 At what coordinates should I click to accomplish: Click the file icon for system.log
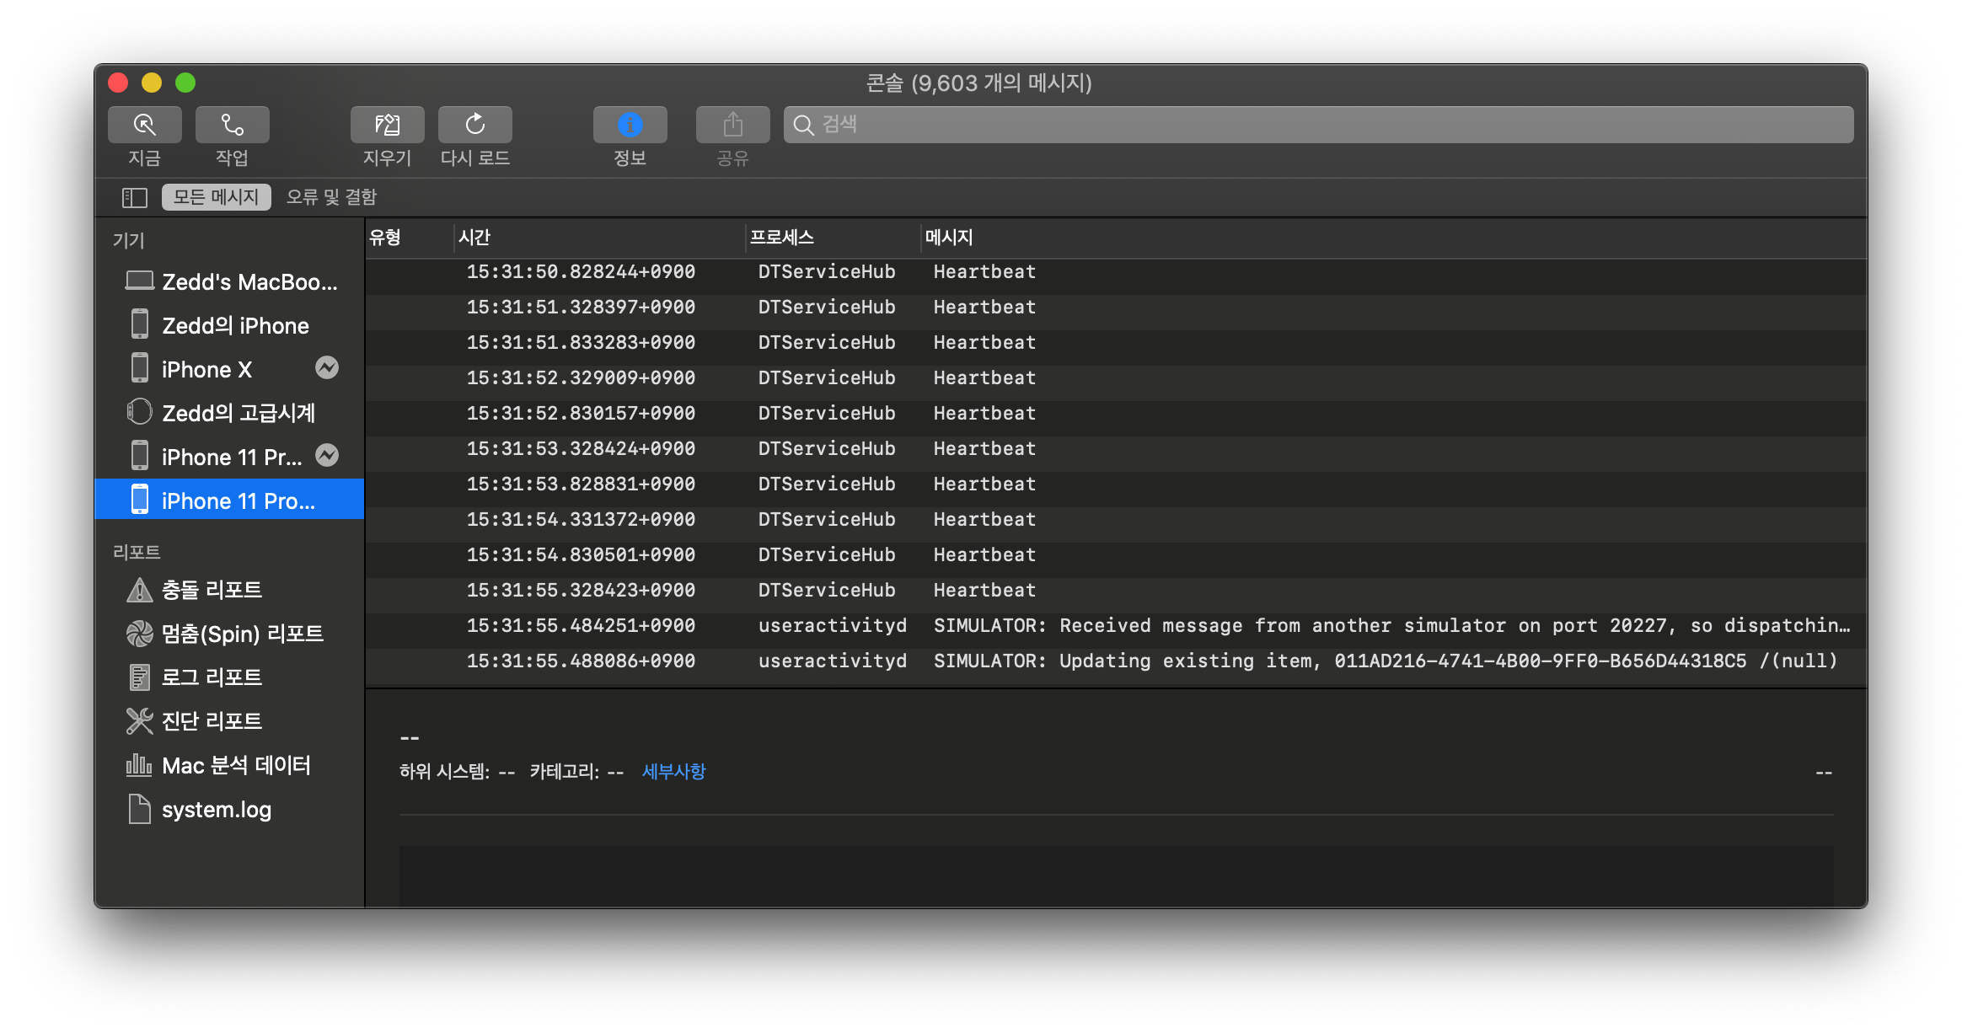click(139, 809)
